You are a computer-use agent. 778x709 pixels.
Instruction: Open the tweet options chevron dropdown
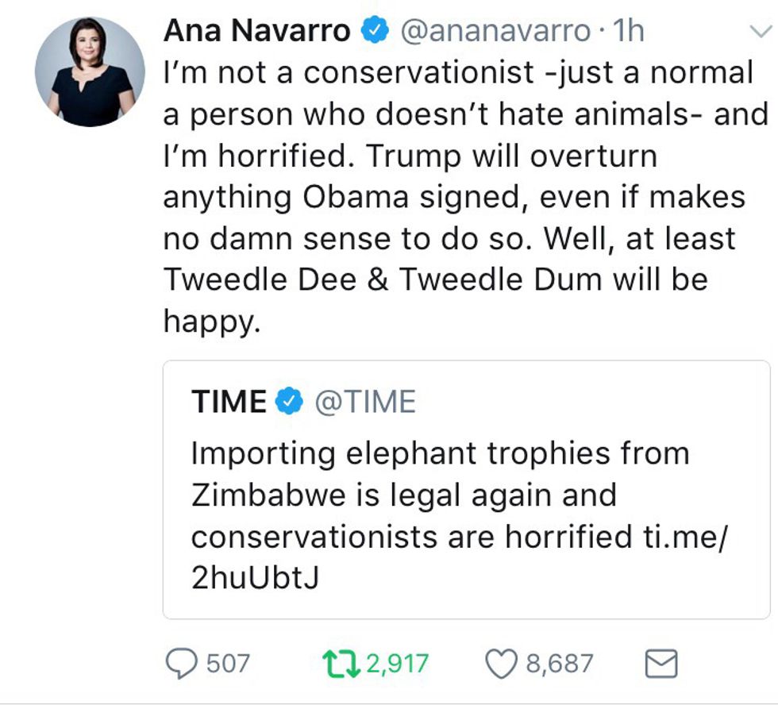(760, 31)
